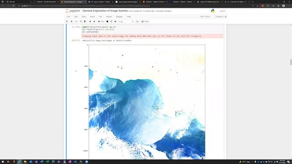Screen dimensions: 292x164
Task: Open the command palette keyboard icon
Action: (137, 21)
